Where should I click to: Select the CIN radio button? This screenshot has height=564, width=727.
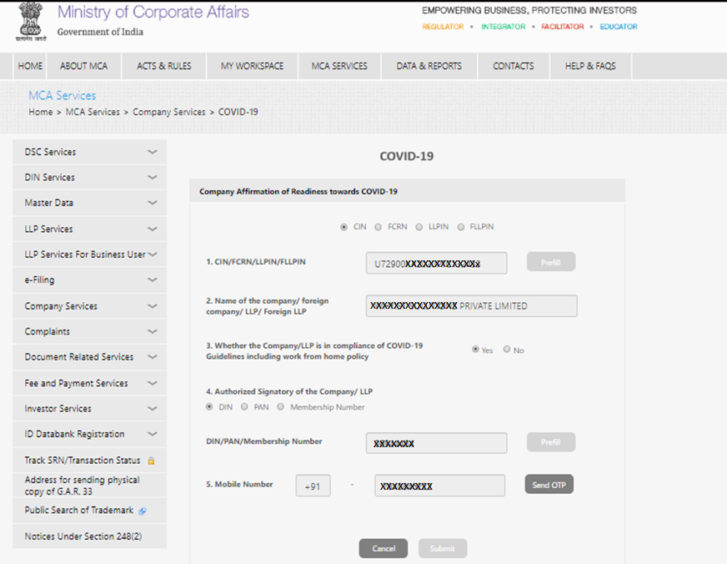point(343,227)
